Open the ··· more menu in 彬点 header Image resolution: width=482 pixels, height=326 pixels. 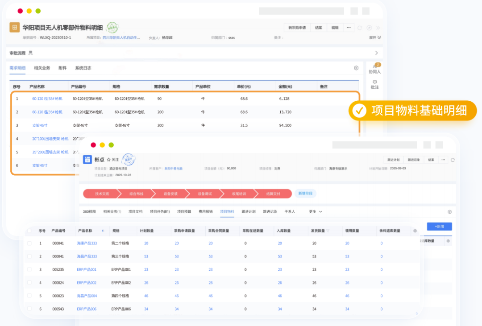443,160
